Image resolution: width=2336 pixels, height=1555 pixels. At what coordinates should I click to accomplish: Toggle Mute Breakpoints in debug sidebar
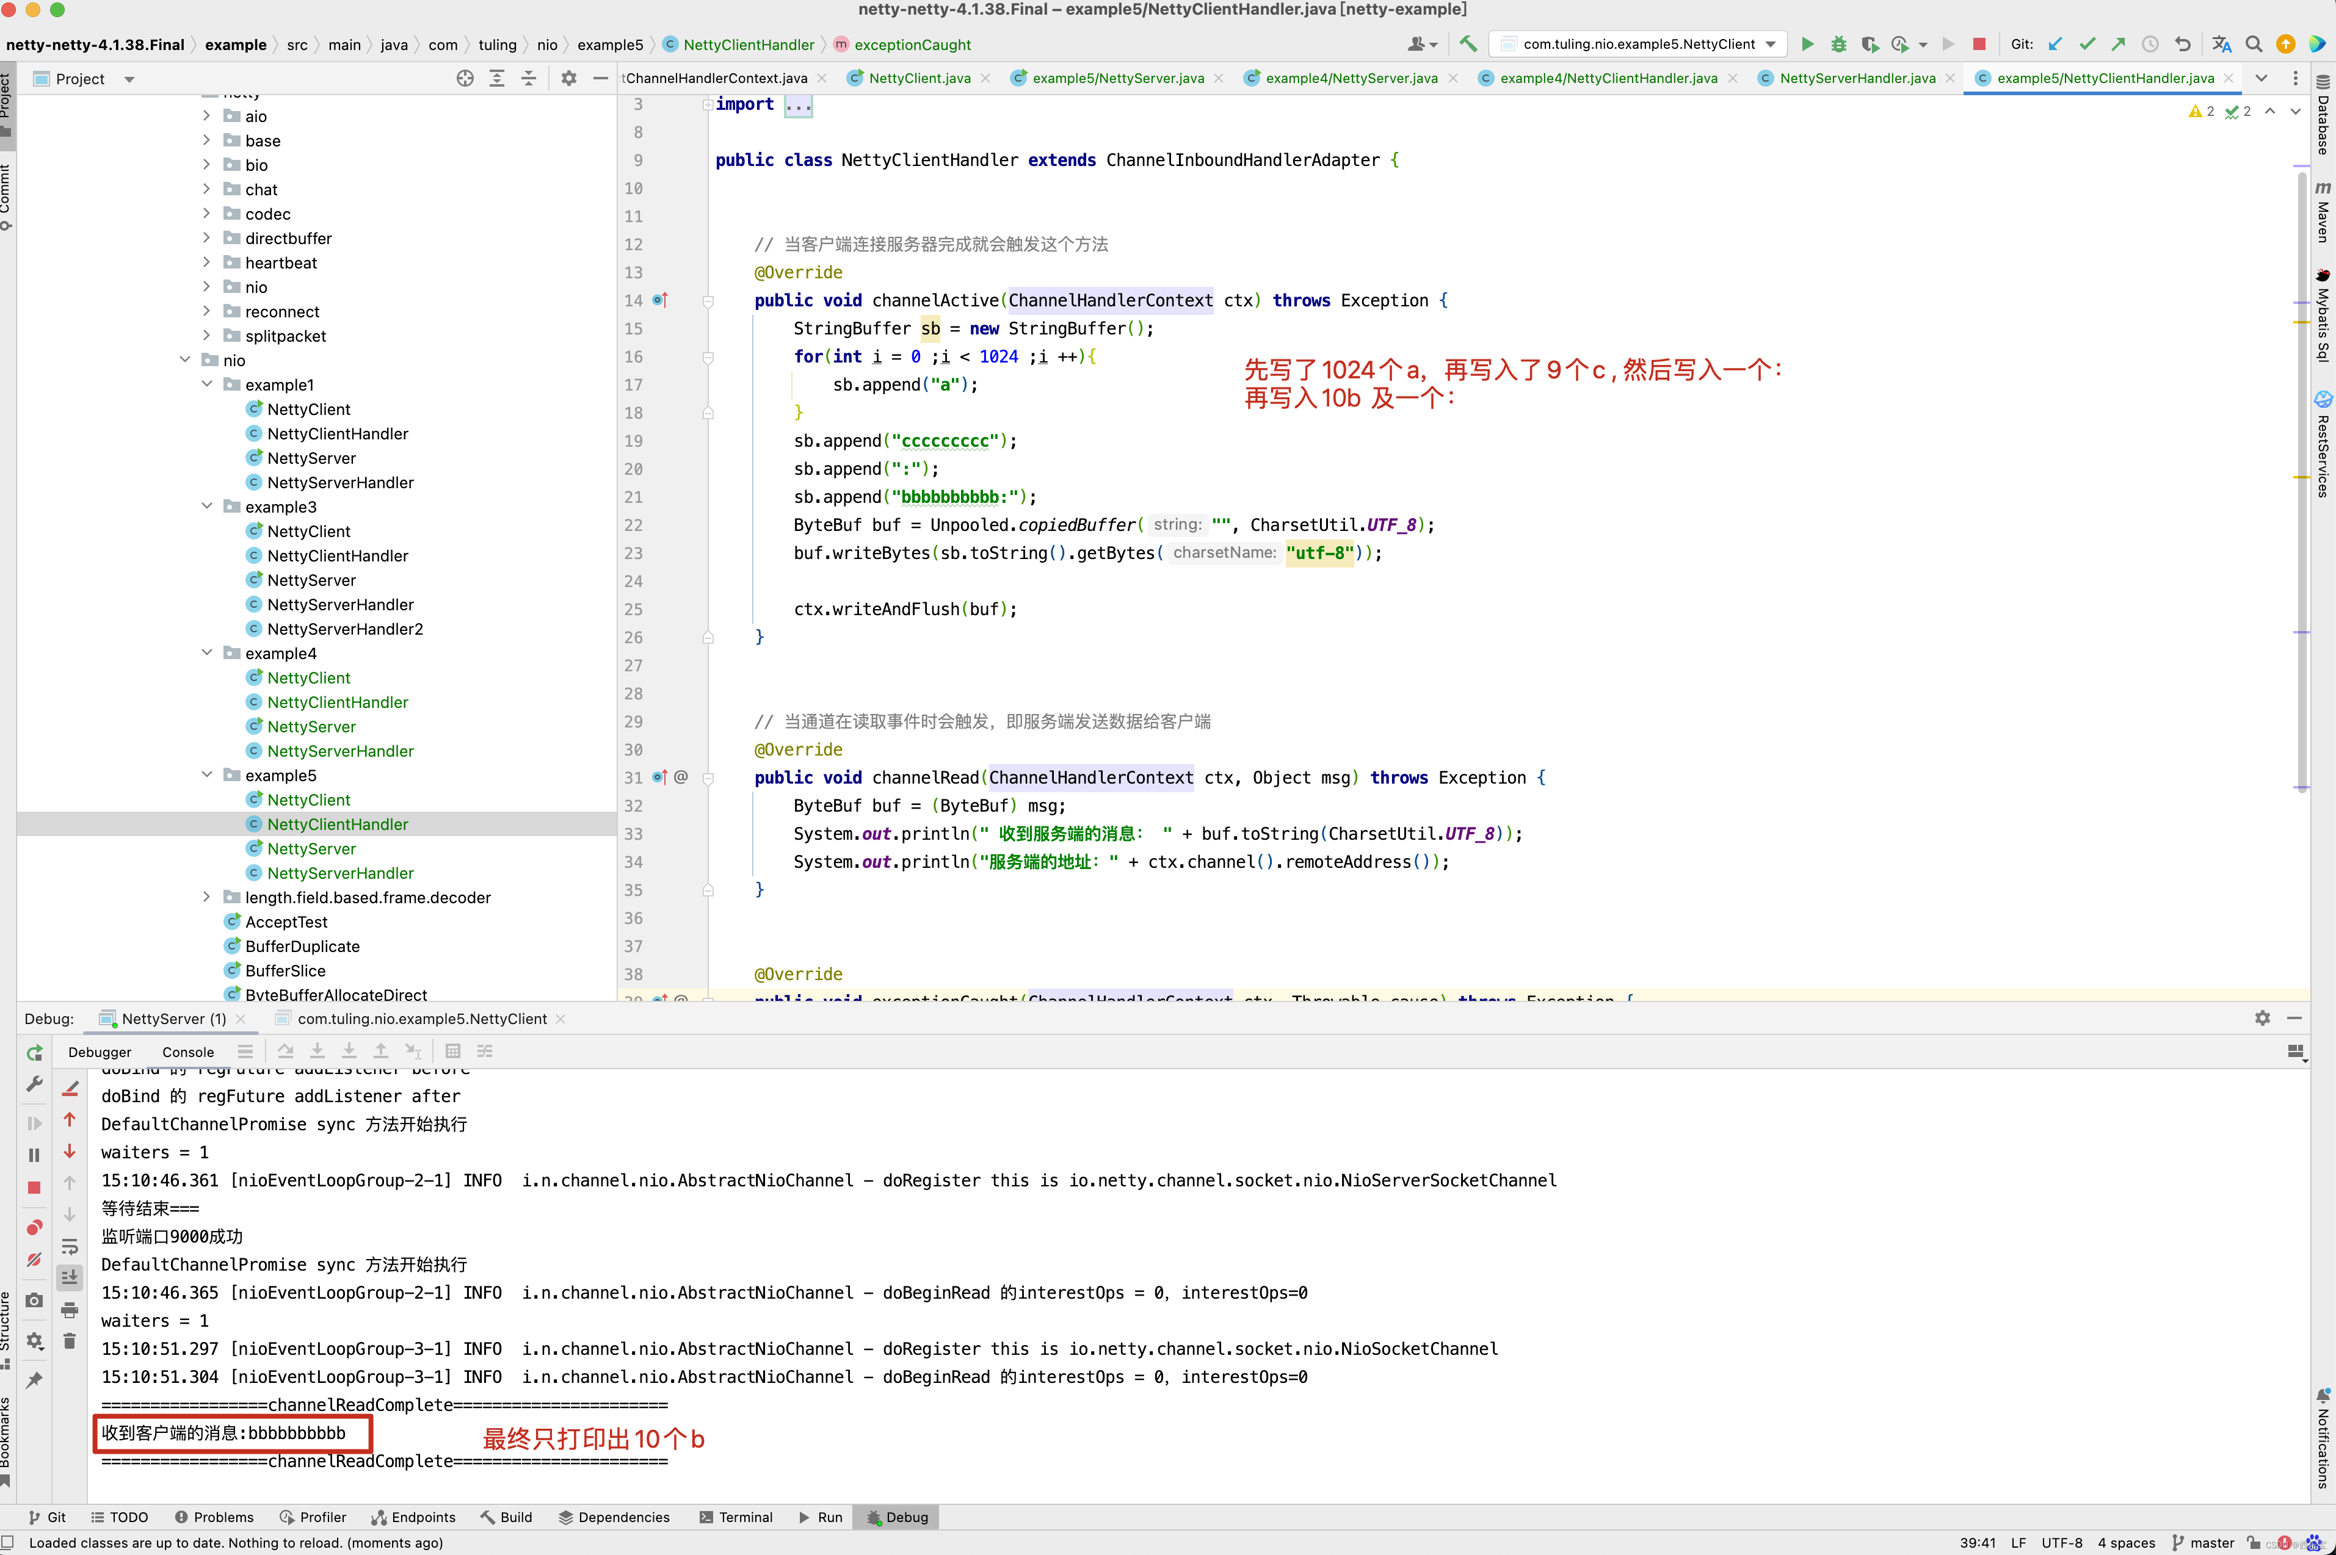[35, 1260]
